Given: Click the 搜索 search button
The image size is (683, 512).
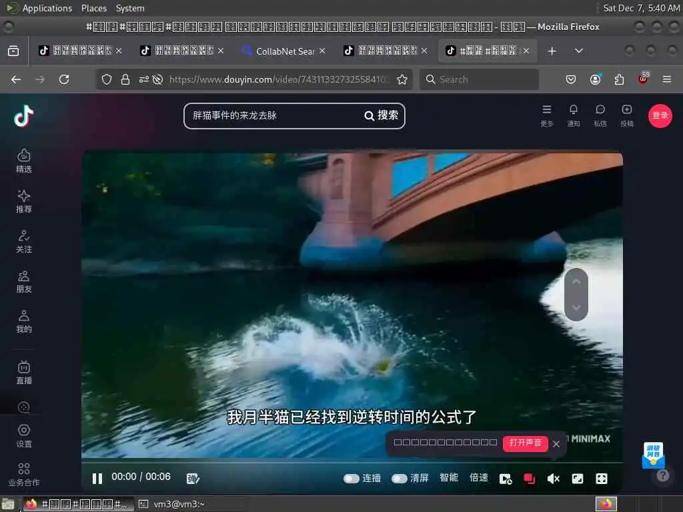Looking at the screenshot, I should pos(382,115).
